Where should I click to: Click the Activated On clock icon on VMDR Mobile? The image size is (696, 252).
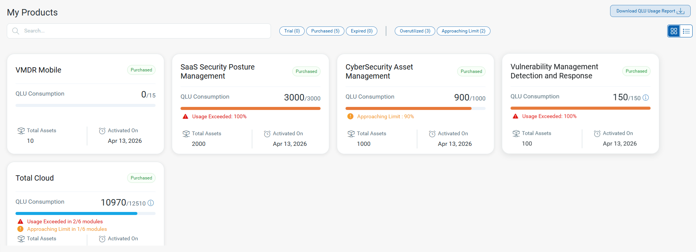click(102, 131)
